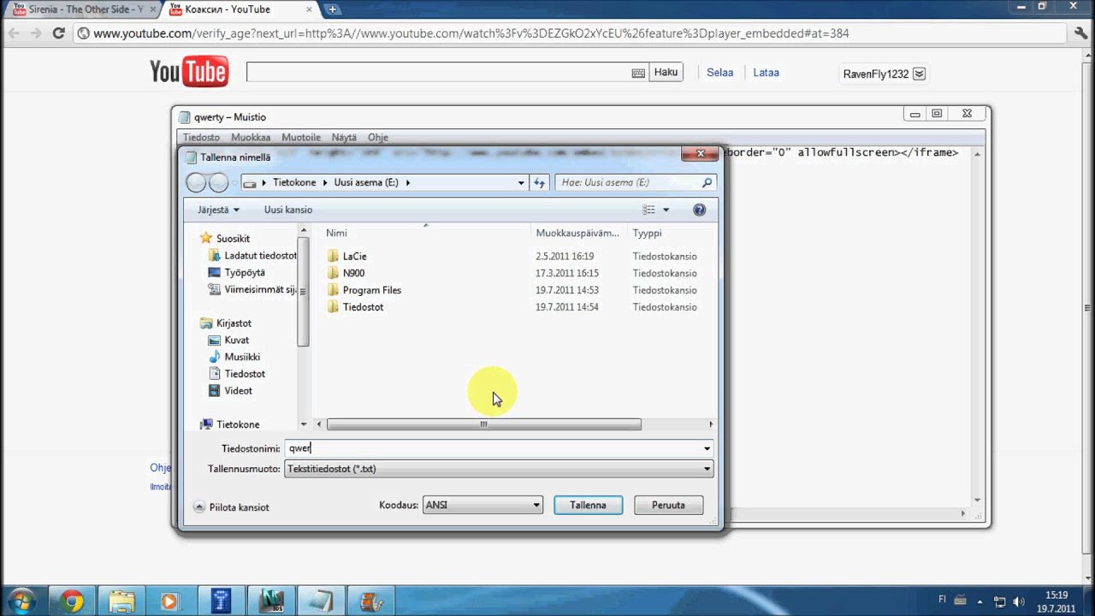Click the refresh location icon in address bar
The height and width of the screenshot is (616, 1095).
click(540, 182)
